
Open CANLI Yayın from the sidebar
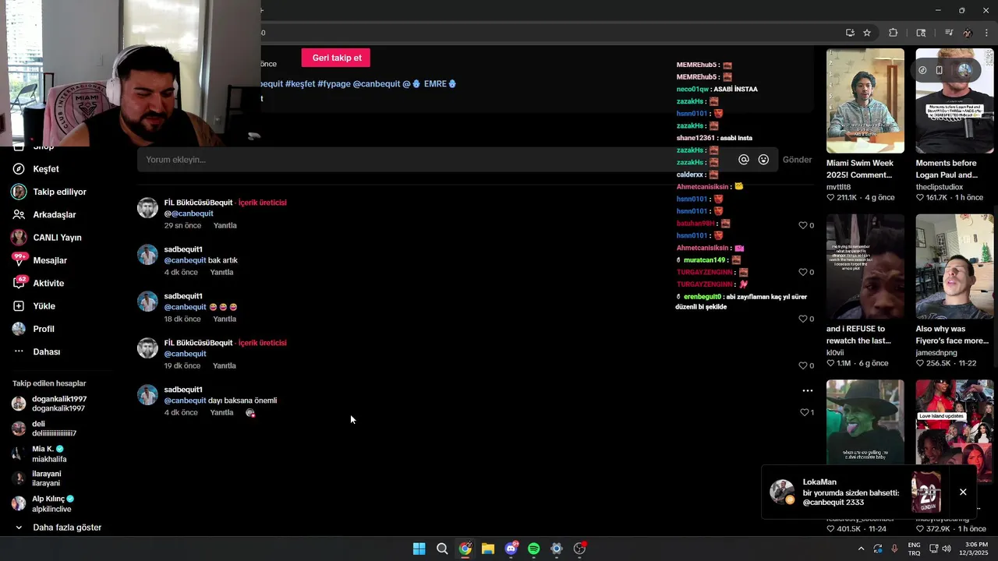point(57,238)
